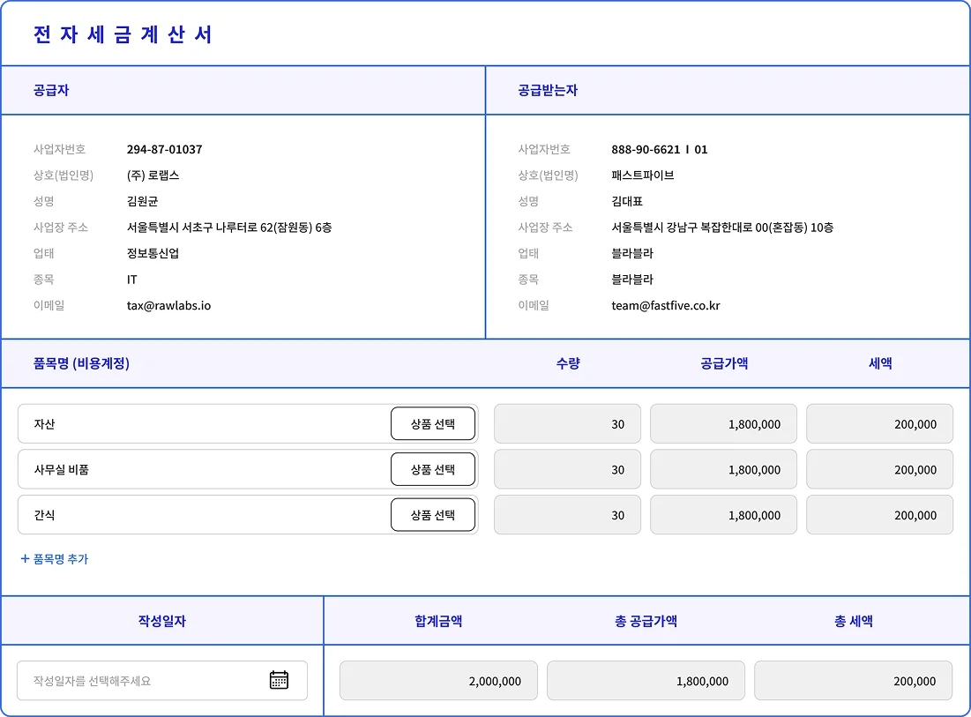The image size is (971, 717).
Task: Click the first quantity field showing 30
Action: [566, 423]
